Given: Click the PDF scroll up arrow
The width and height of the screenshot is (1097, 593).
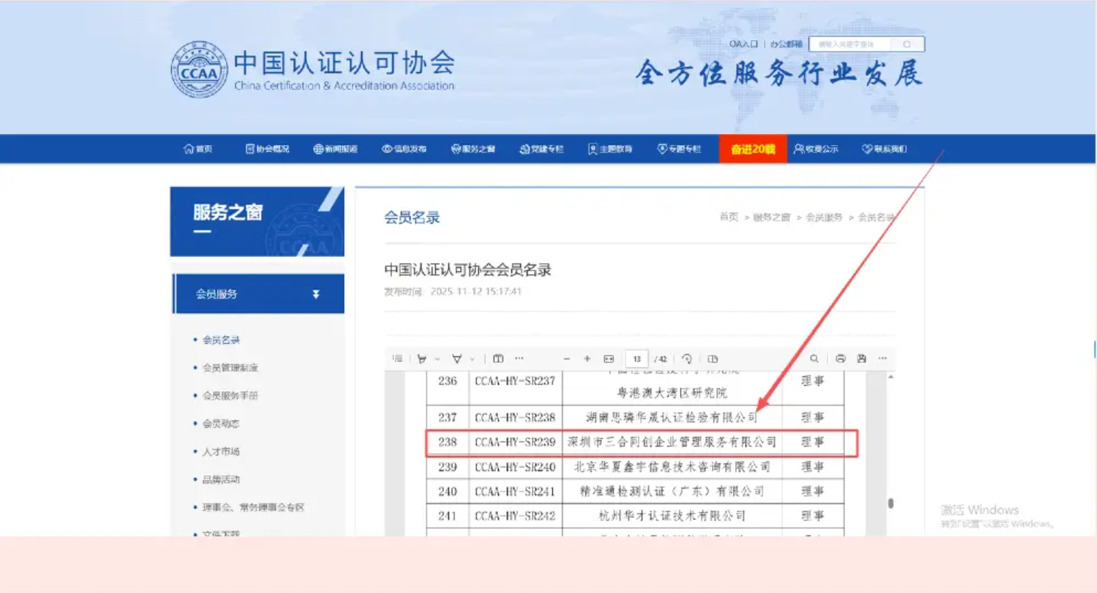Looking at the screenshot, I should [891, 377].
